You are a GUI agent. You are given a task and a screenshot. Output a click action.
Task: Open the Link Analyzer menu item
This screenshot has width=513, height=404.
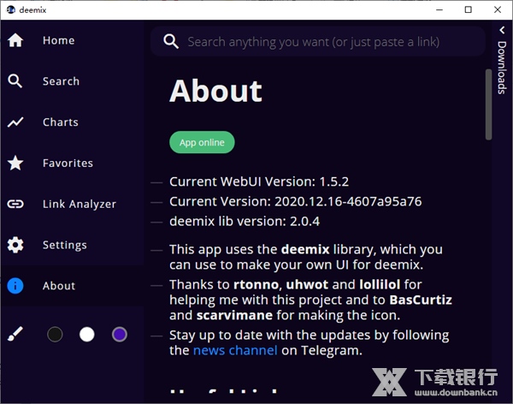tap(79, 204)
